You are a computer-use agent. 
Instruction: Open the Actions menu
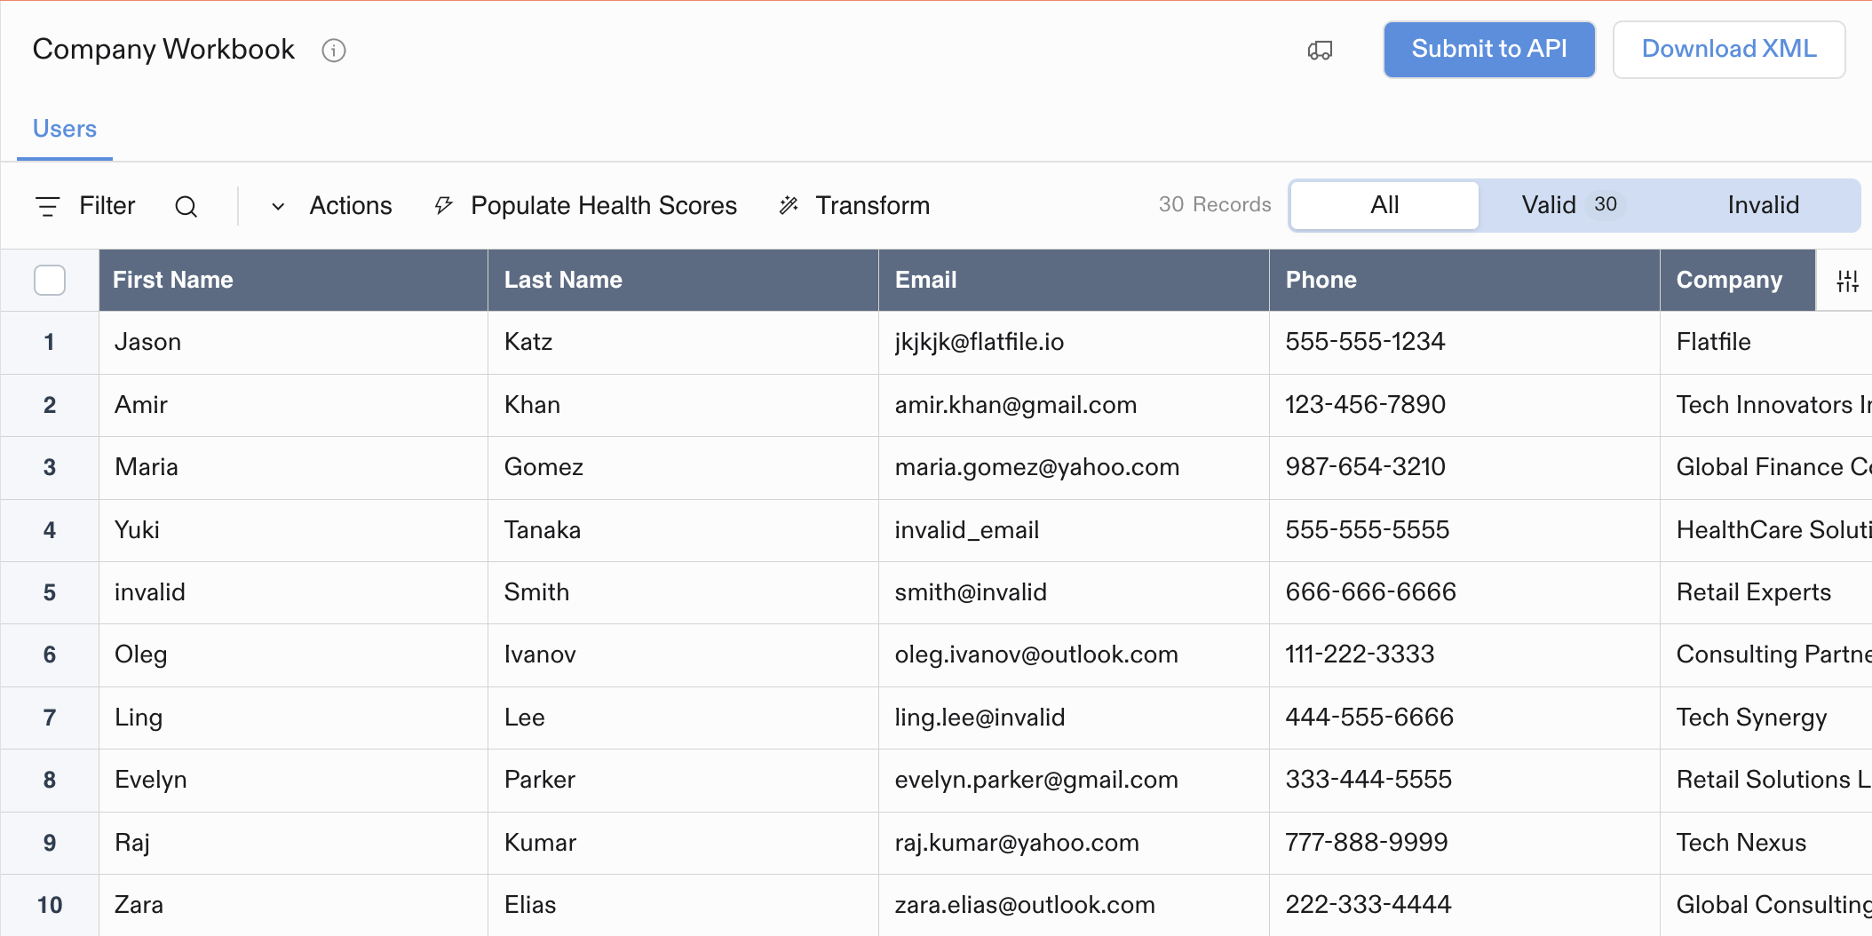(351, 206)
